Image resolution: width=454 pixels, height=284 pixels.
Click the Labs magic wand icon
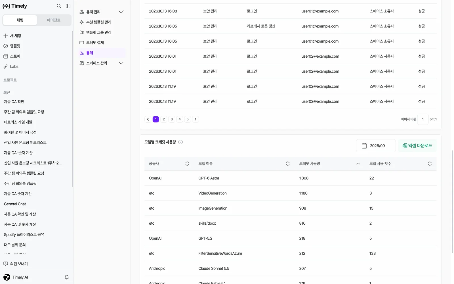click(6, 66)
